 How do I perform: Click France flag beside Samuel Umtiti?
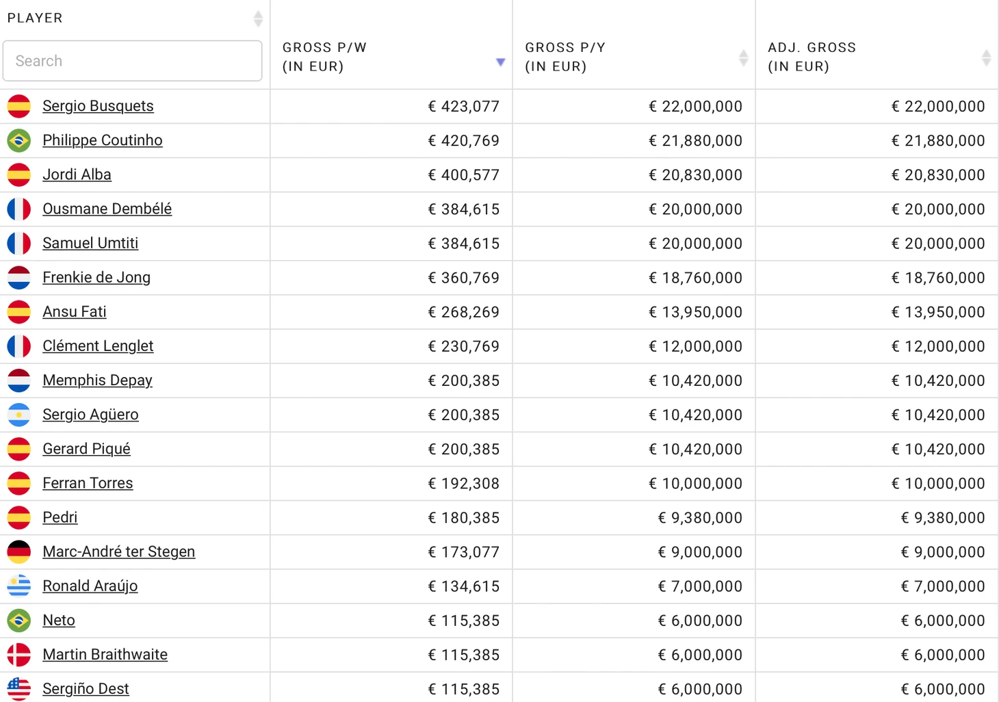coord(19,243)
